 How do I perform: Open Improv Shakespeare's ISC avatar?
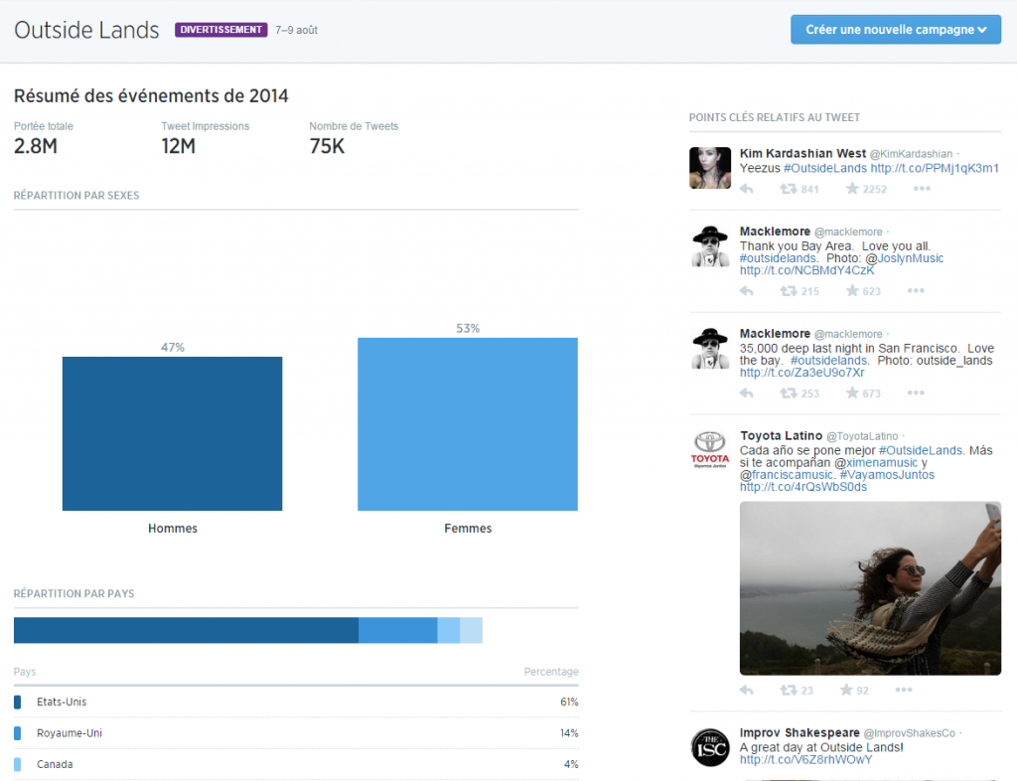(x=710, y=747)
